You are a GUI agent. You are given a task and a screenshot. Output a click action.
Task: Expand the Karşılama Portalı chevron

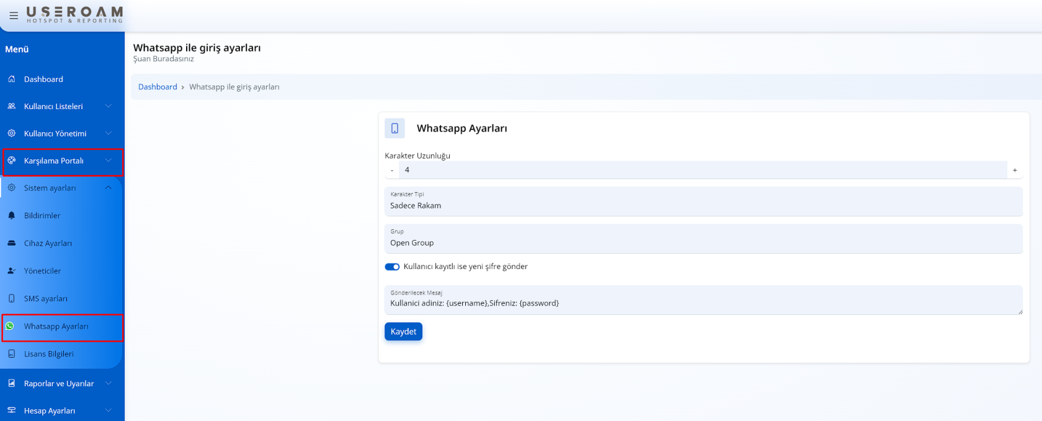coord(109,161)
